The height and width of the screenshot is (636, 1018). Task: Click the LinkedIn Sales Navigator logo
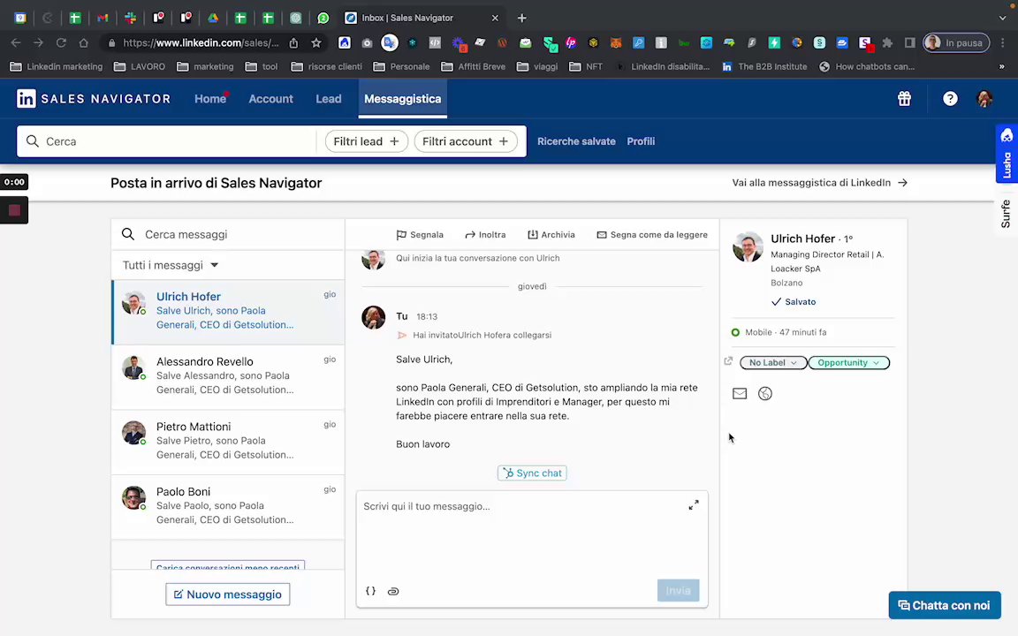click(x=94, y=99)
